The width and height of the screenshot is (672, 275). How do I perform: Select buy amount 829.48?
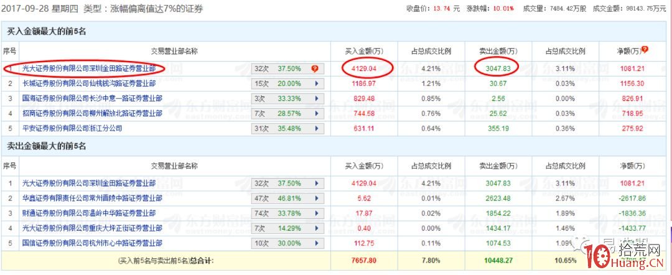click(364, 98)
